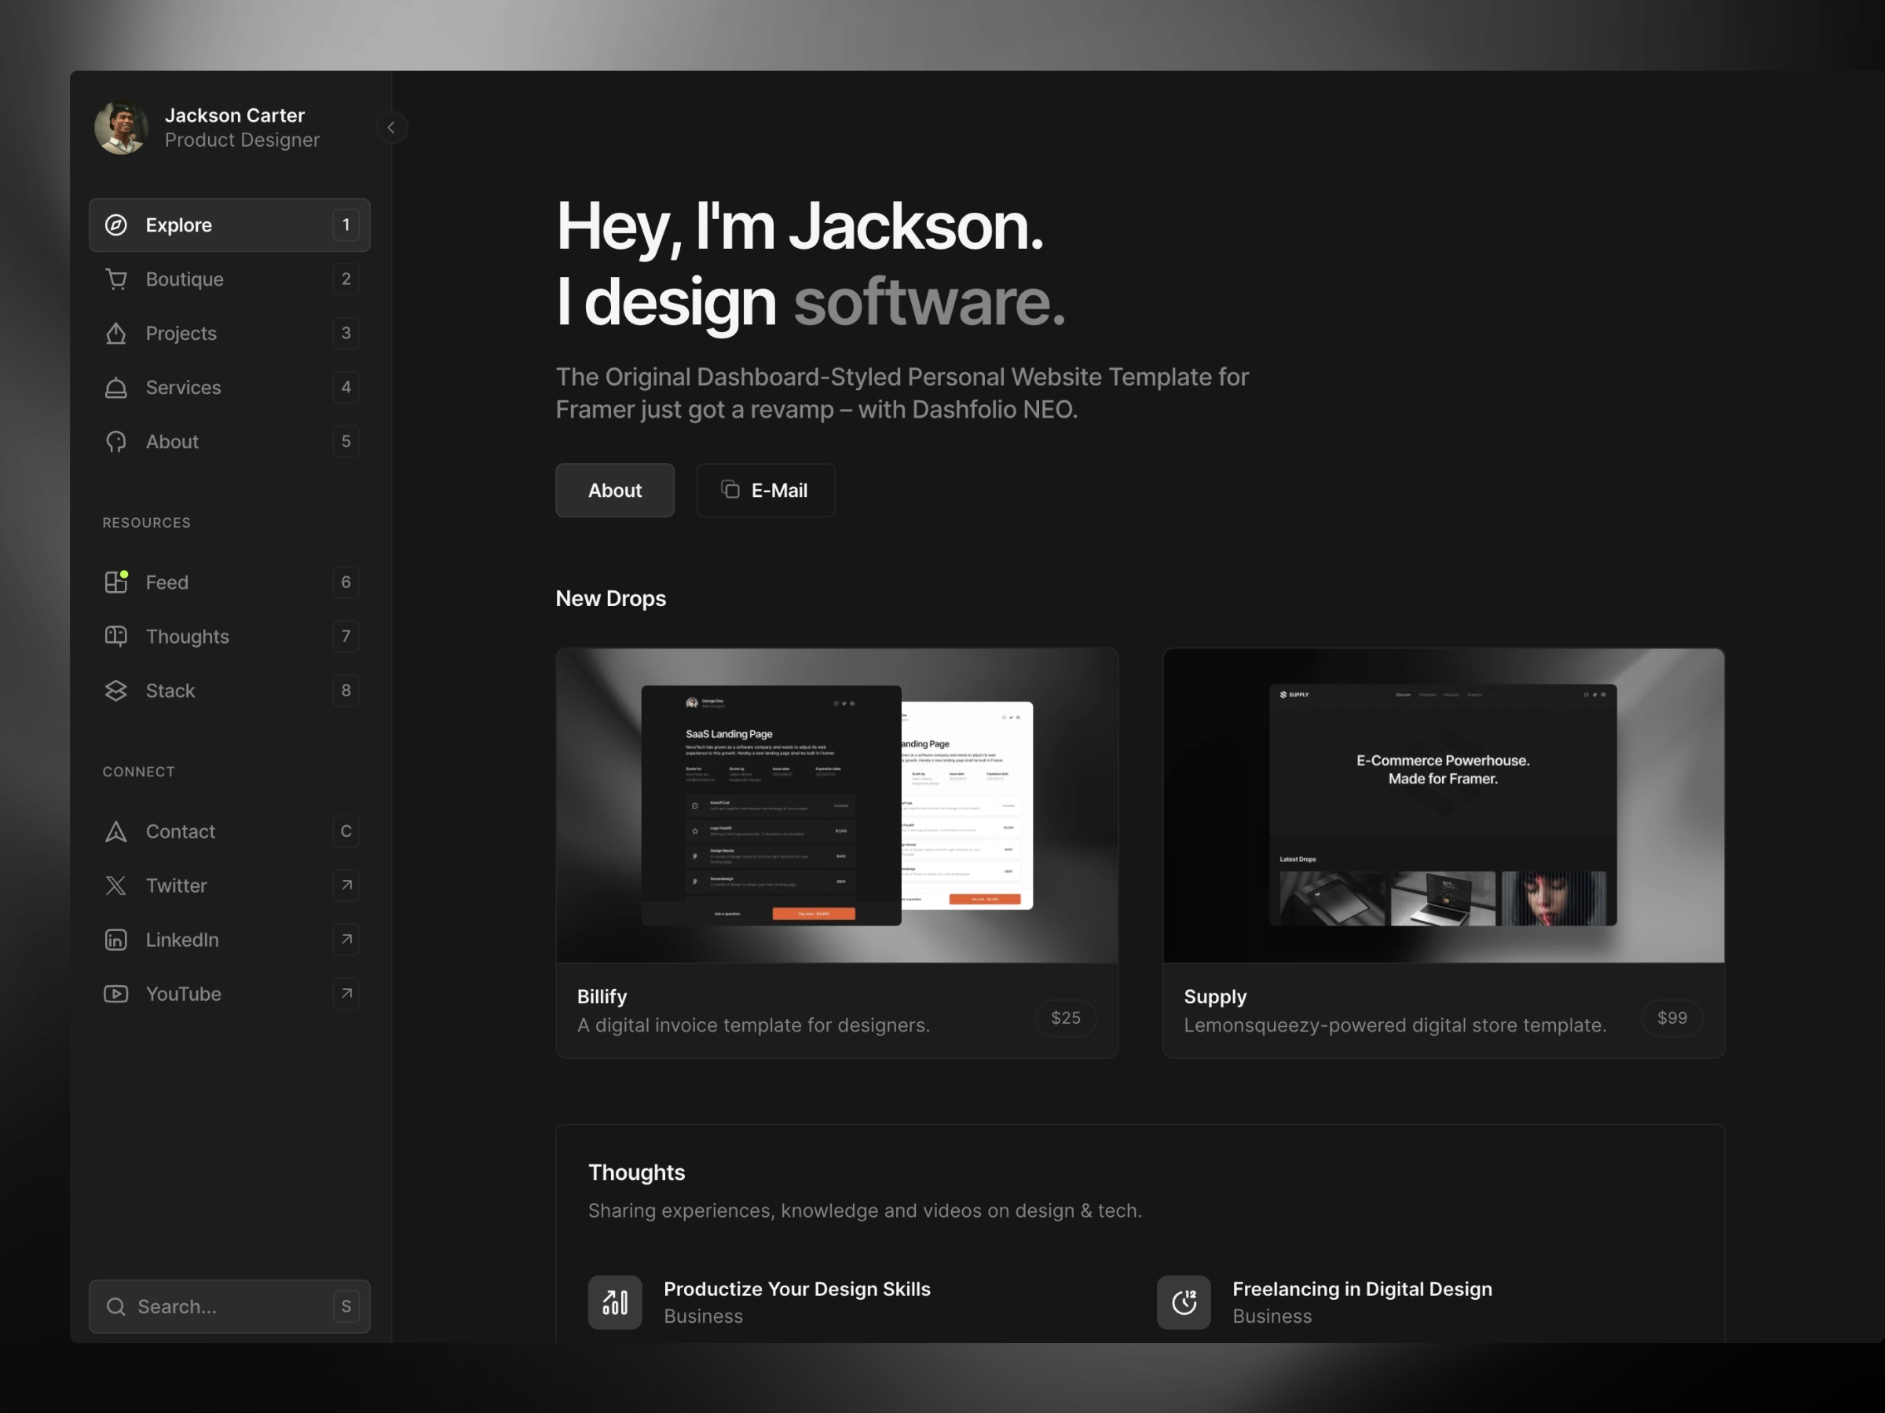Click the Explore navigation icon

pos(117,225)
